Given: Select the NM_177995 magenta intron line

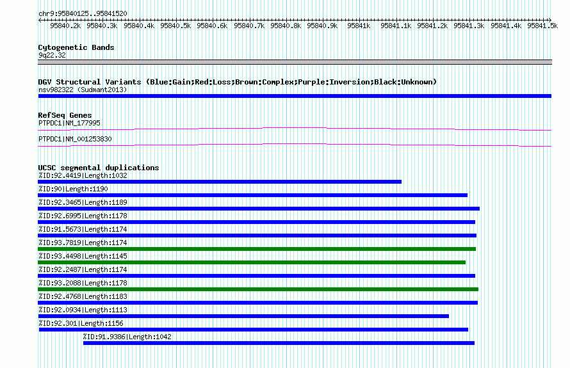Looking at the screenshot, I should (x=295, y=129).
